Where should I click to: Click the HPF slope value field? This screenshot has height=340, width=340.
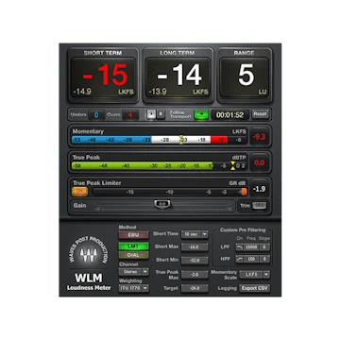pos(265,259)
